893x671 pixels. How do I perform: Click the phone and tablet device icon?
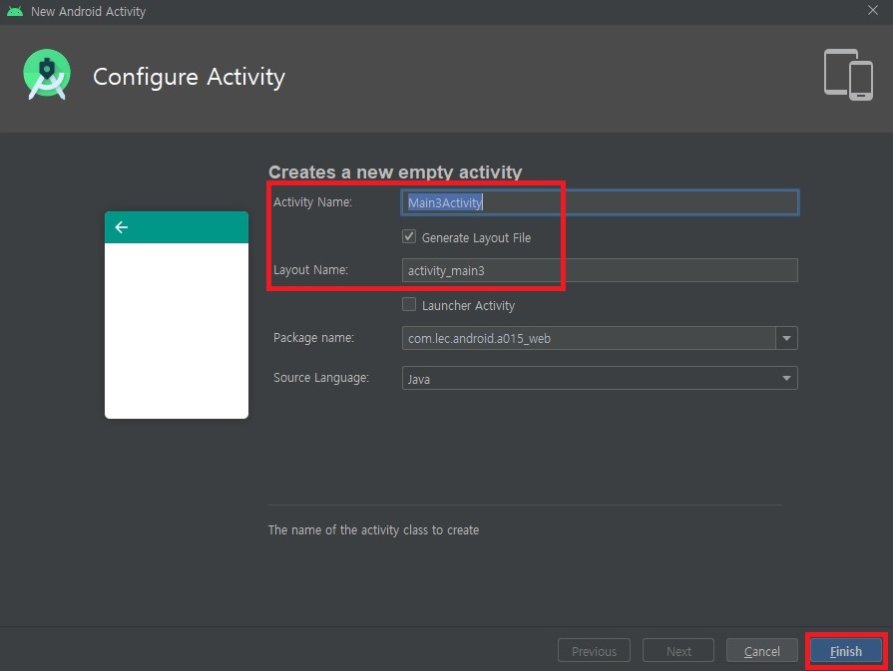point(848,75)
